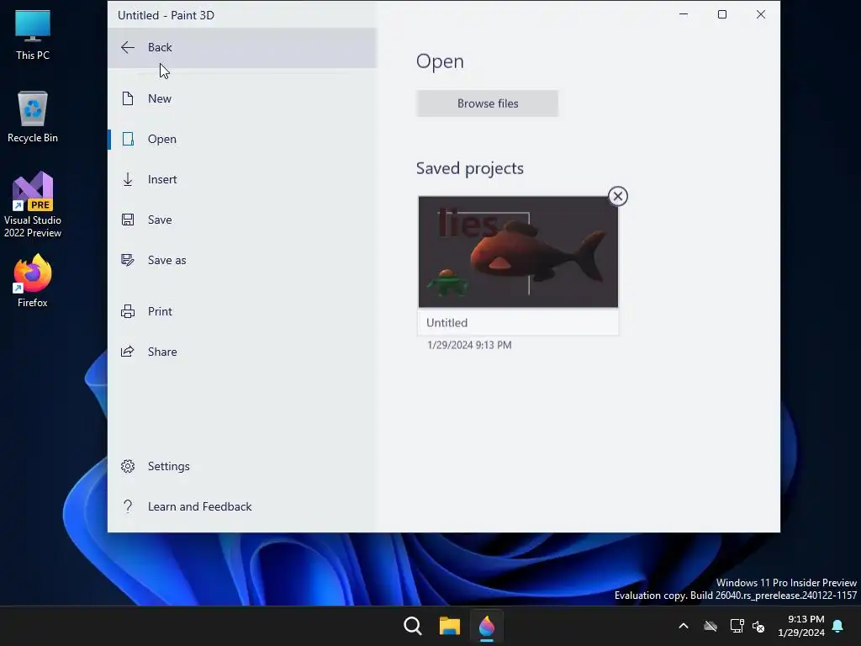Click the Print printer icon
This screenshot has width=861, height=646.
click(128, 311)
